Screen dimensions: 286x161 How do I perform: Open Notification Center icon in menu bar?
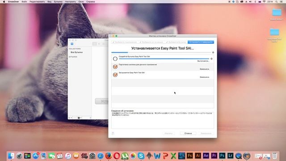tap(281, 2)
